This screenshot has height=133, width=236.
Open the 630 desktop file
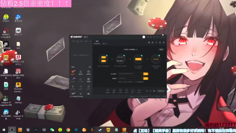click(18, 46)
